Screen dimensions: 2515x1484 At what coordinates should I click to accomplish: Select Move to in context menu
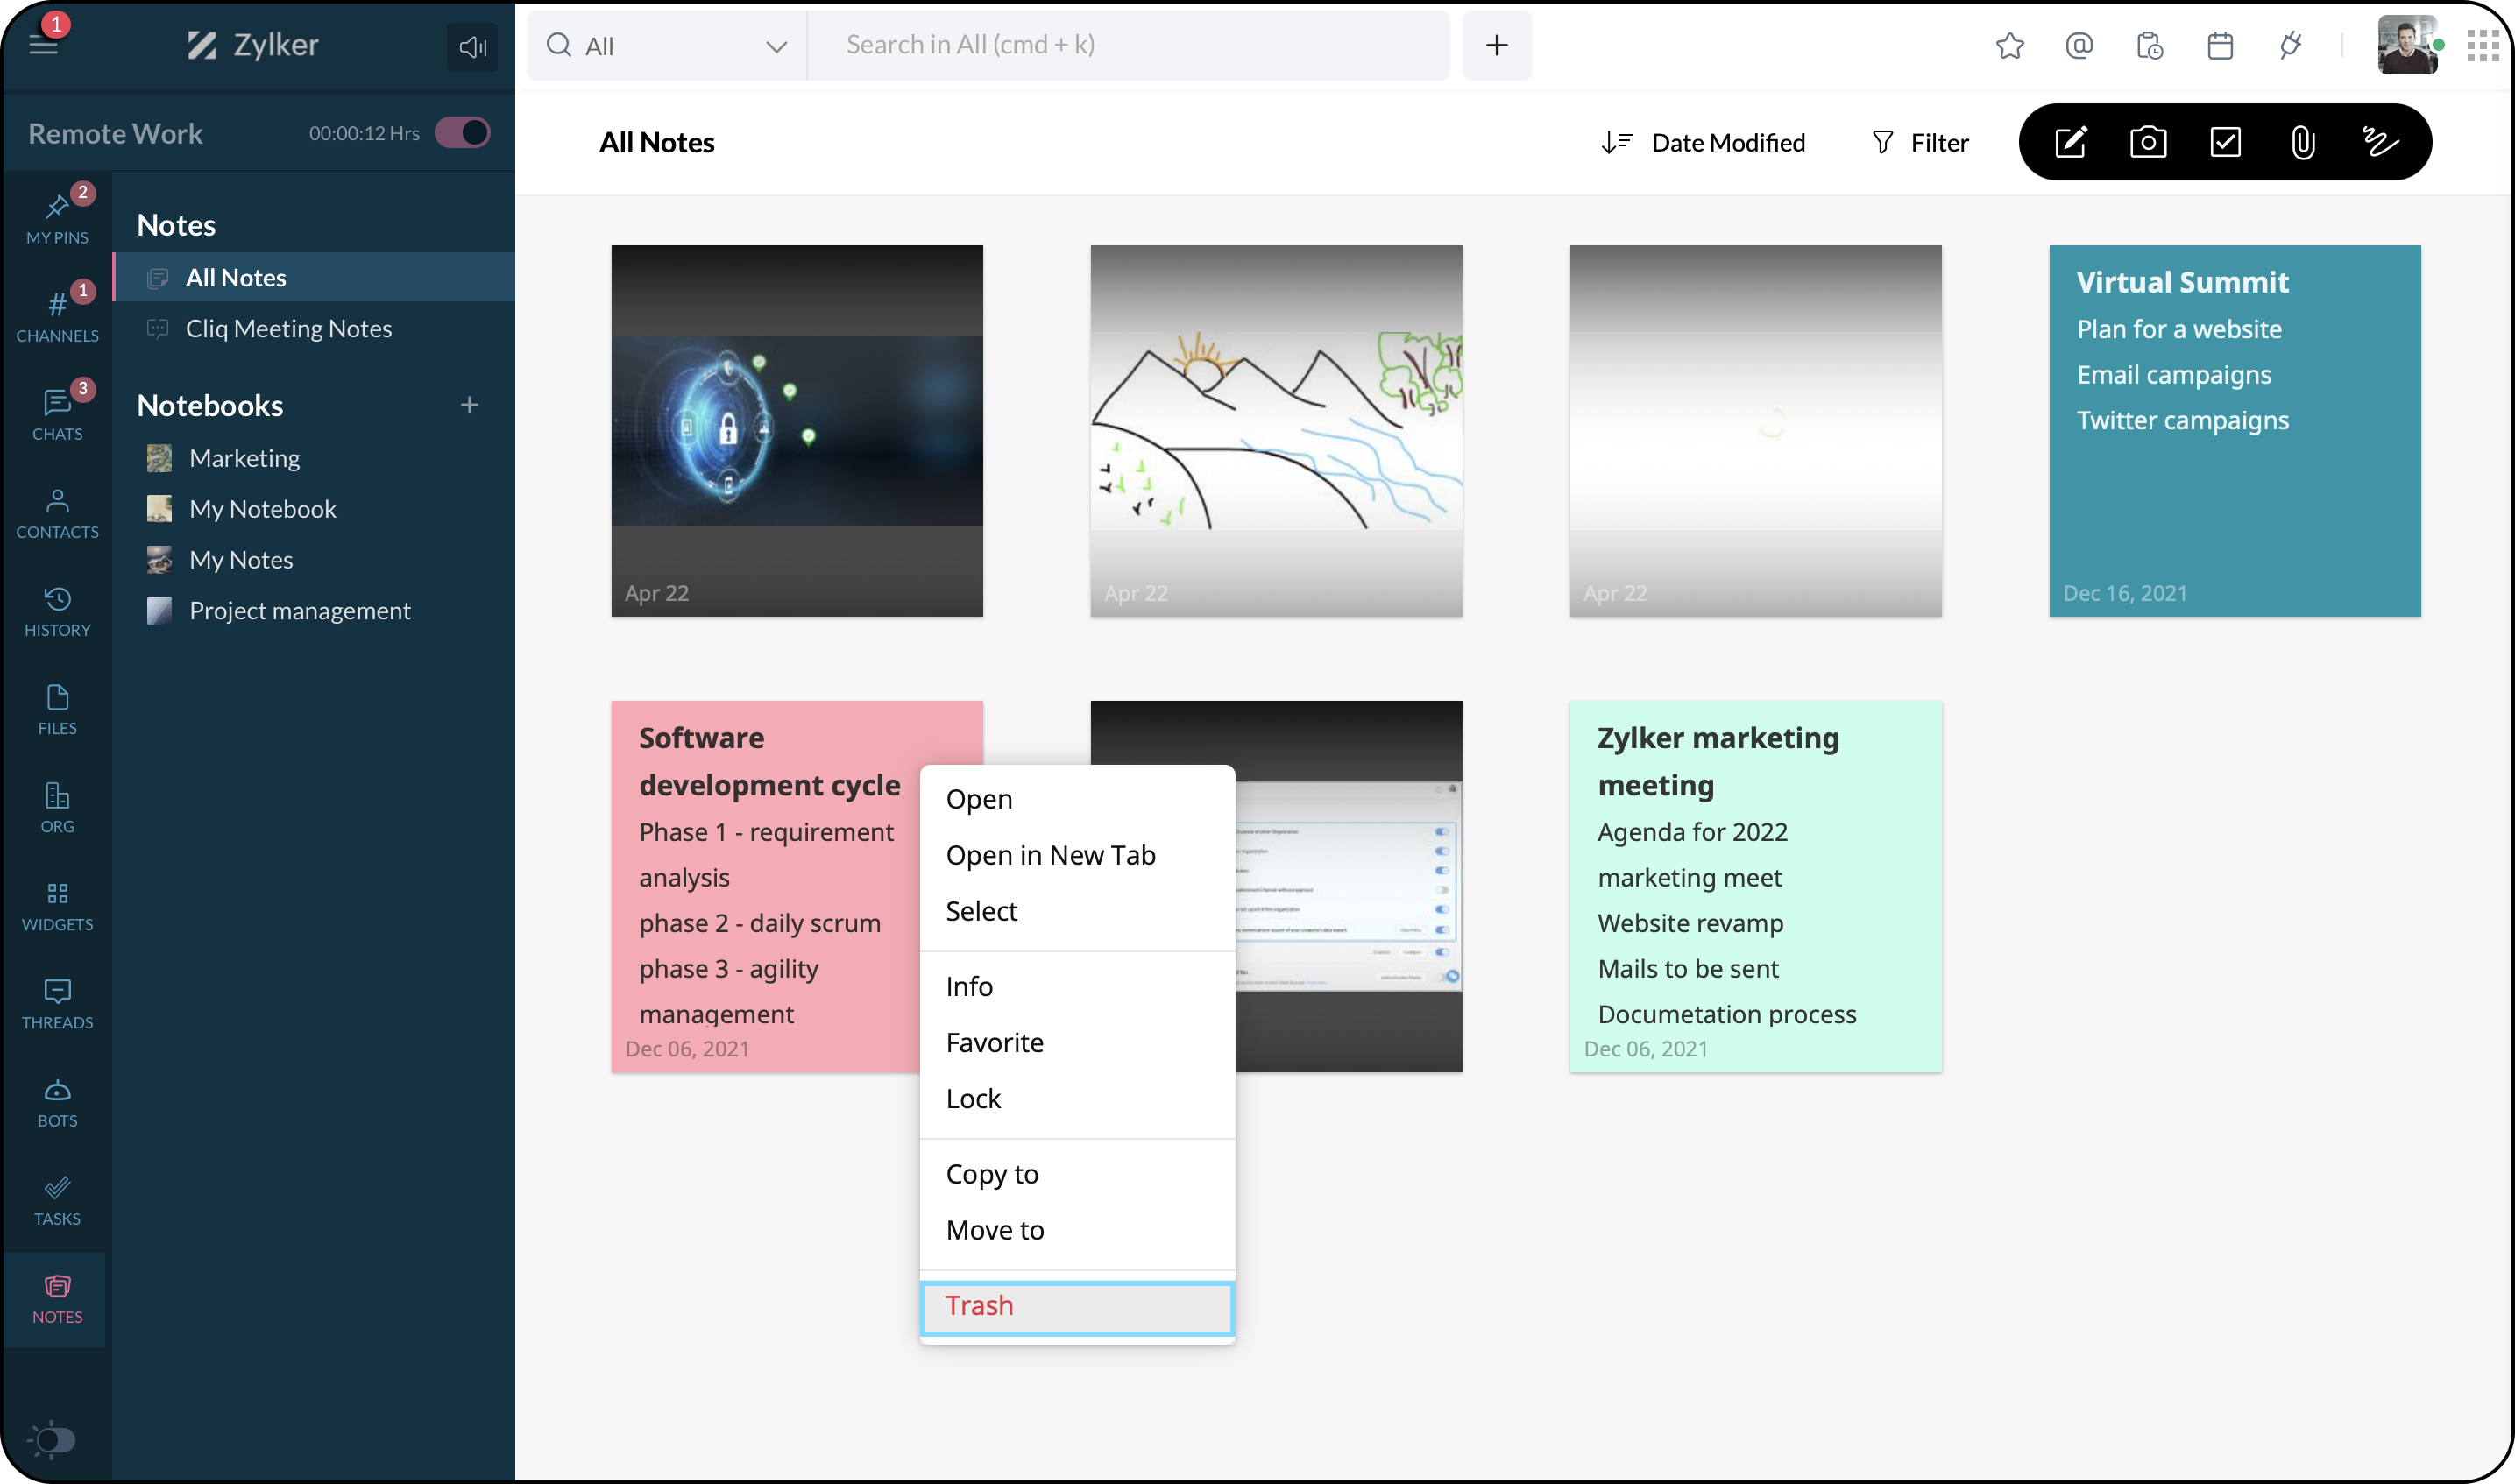995,1230
